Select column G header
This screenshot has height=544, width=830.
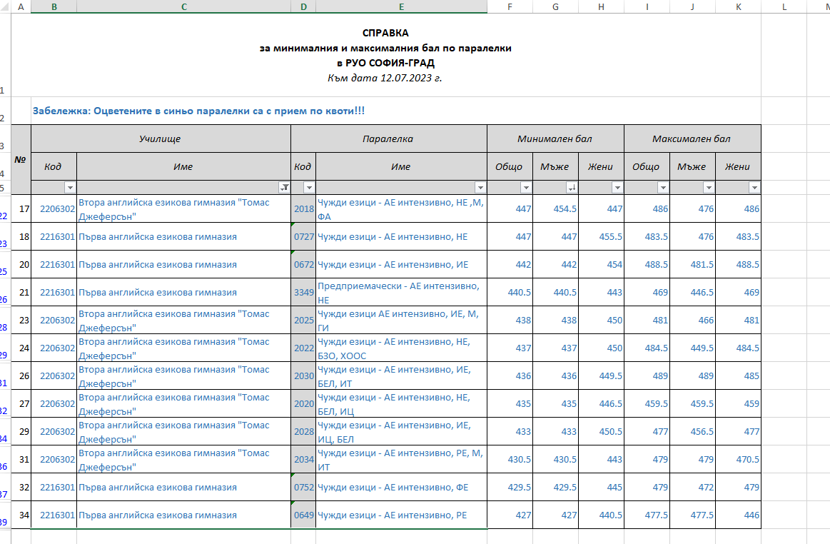pyautogui.click(x=555, y=6)
